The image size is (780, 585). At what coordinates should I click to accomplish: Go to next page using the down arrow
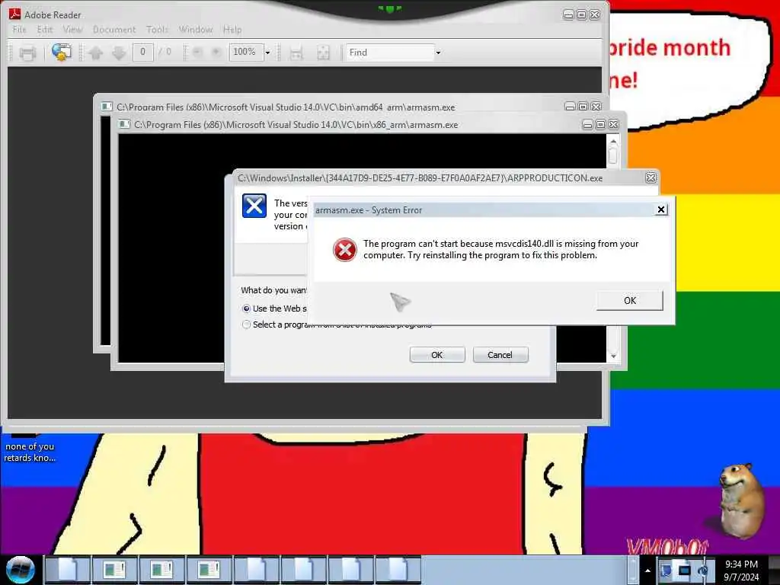119,53
